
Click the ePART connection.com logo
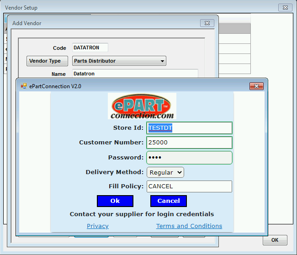pos(142,106)
